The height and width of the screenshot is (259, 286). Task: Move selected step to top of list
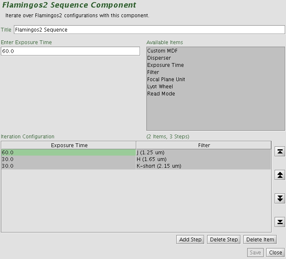(280, 151)
